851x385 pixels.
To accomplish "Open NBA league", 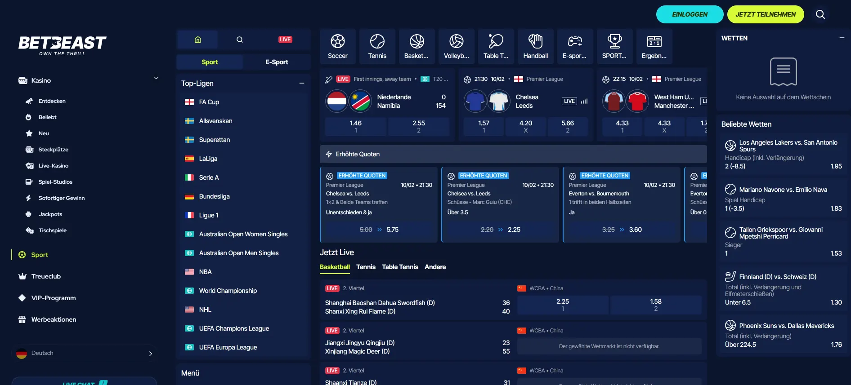I will coord(243,272).
